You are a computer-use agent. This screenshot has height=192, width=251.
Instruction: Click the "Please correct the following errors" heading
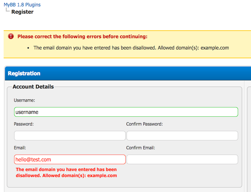83,37
